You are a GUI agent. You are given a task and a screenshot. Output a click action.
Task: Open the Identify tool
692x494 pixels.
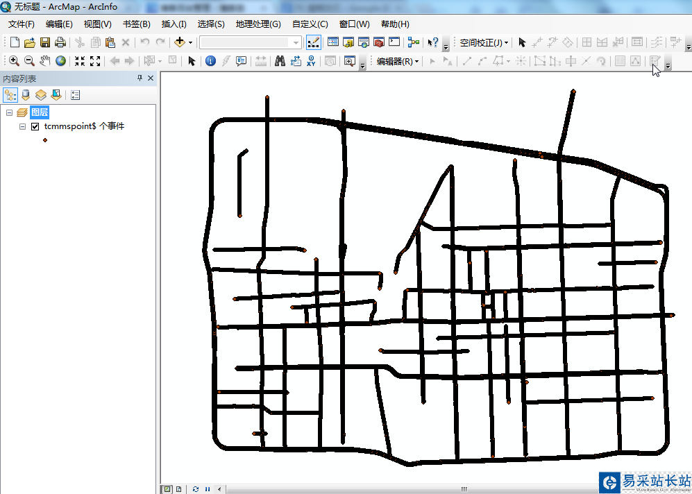(x=210, y=61)
